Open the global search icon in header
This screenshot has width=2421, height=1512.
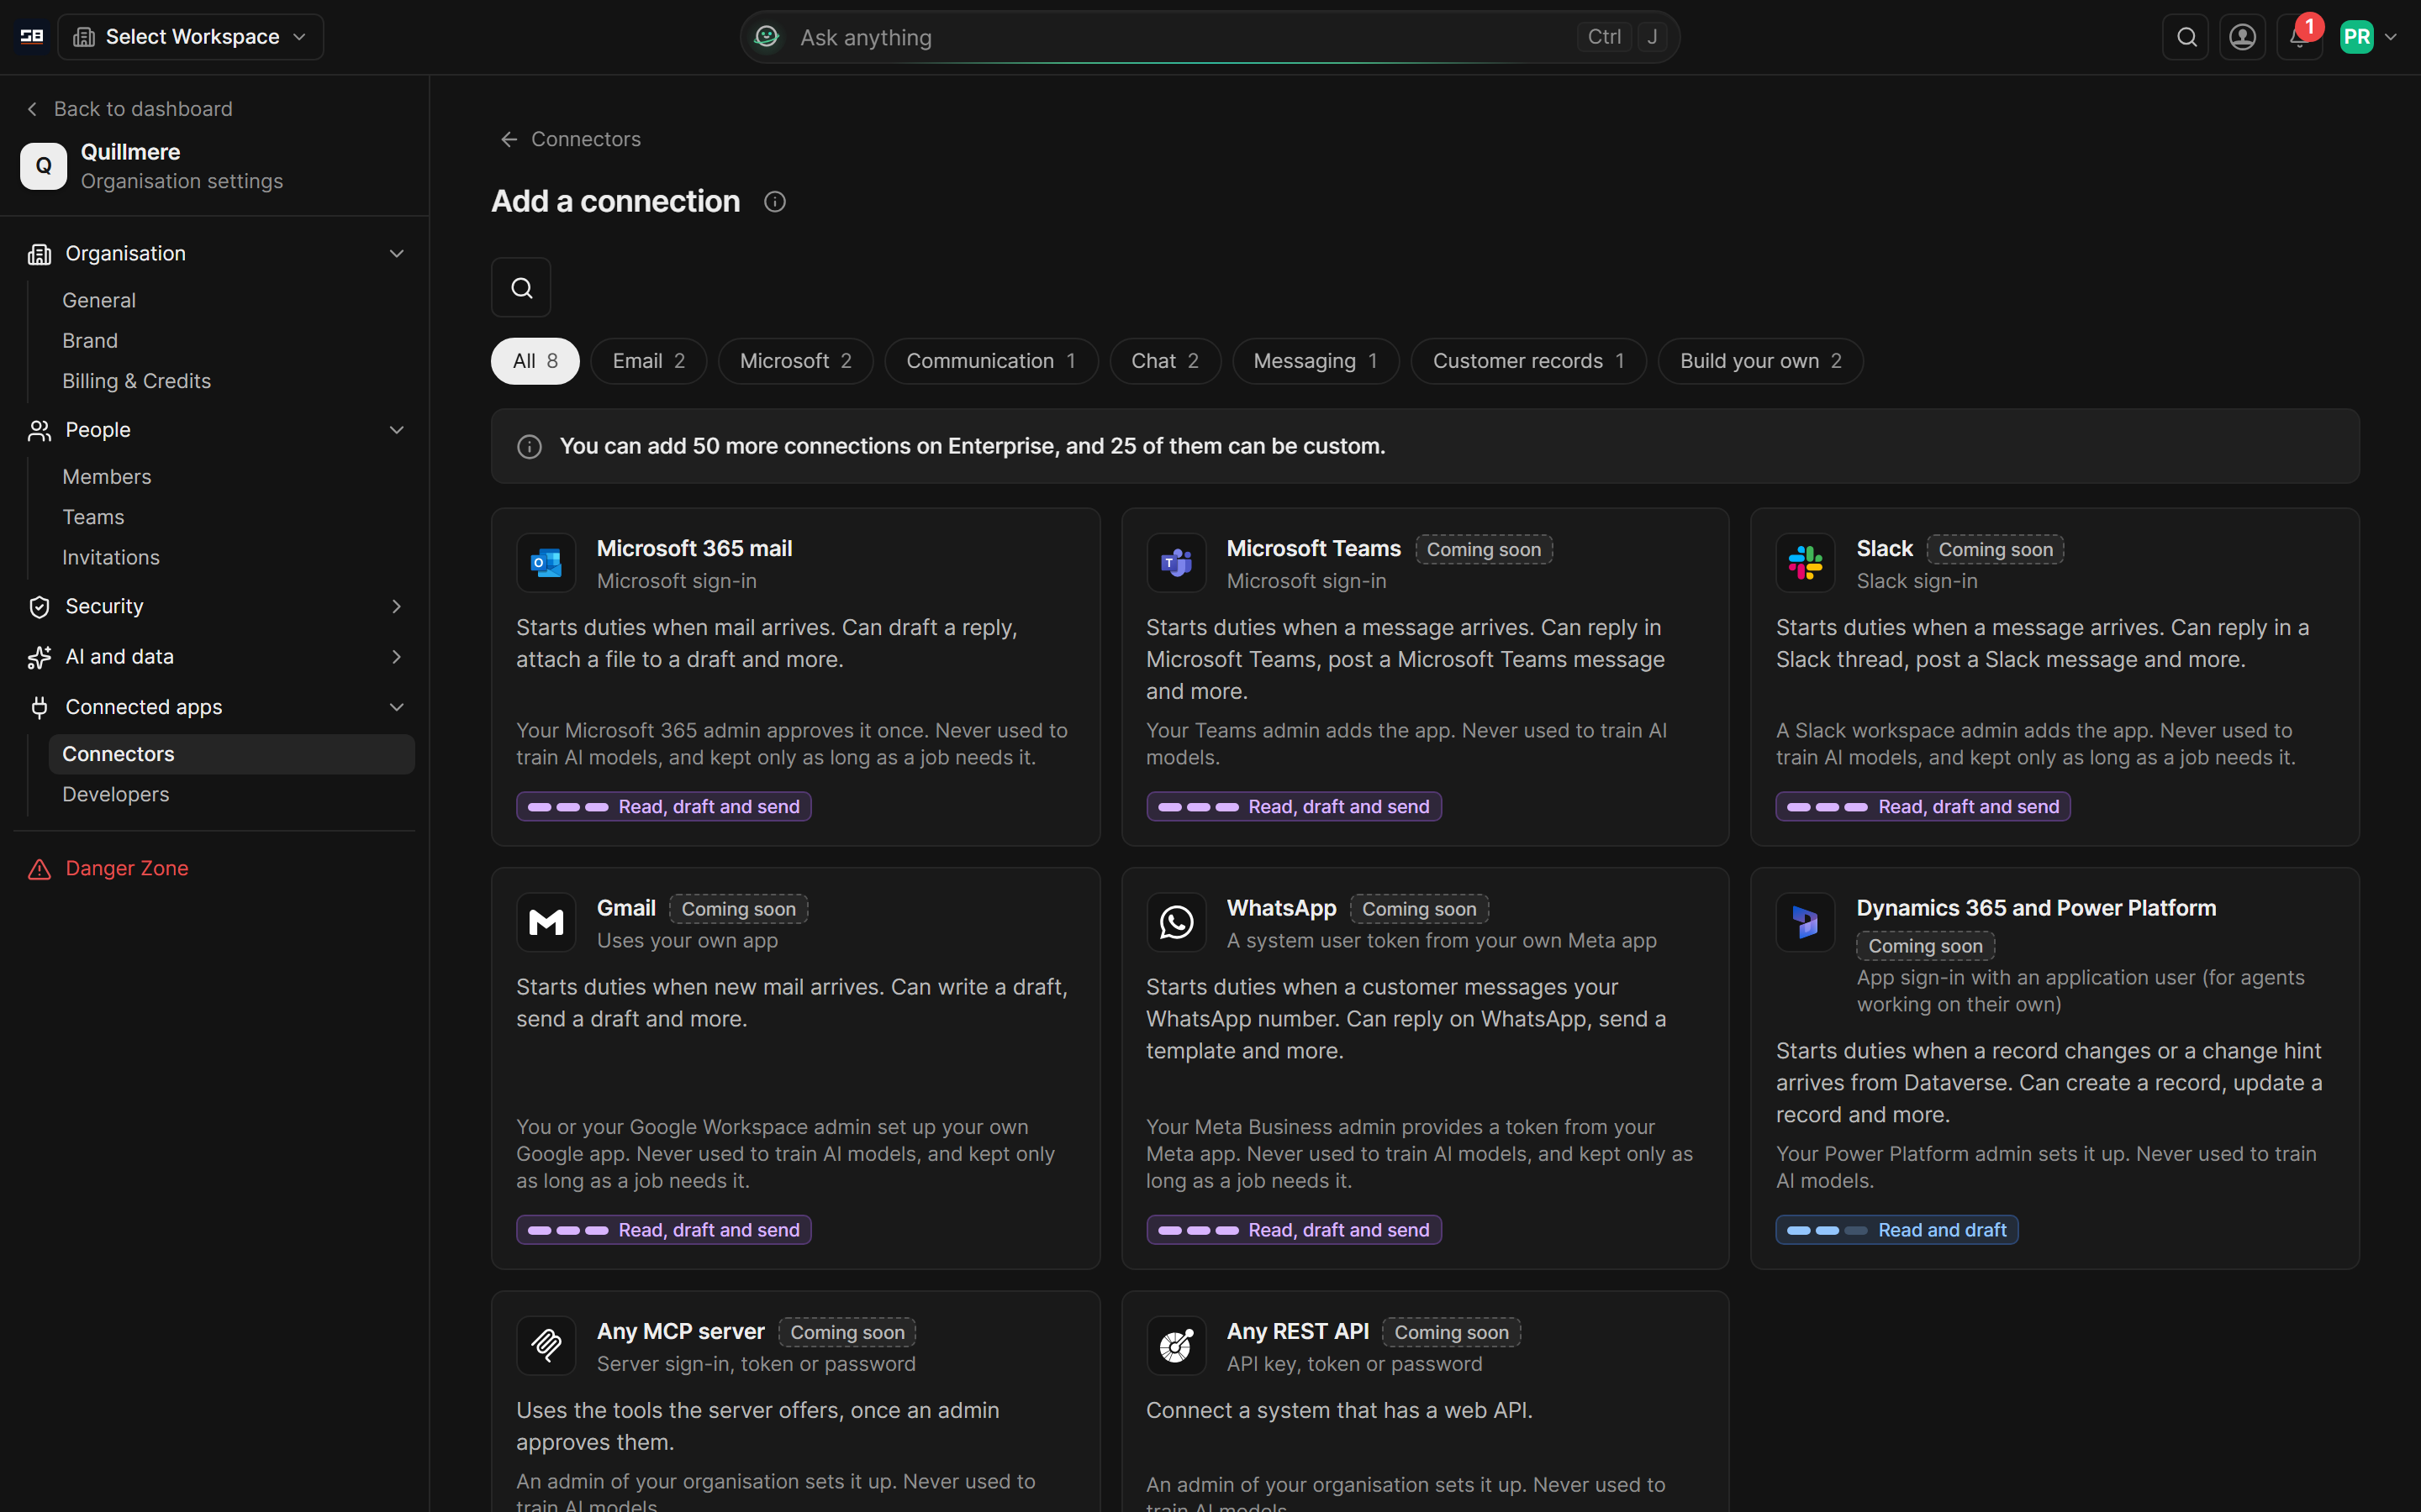click(2186, 37)
